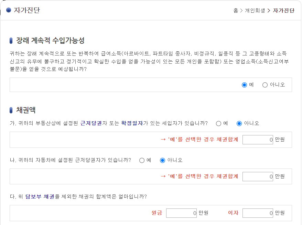Click blue bullet icon beside 자가진단 title
302x225 pixels.
pos(9,10)
